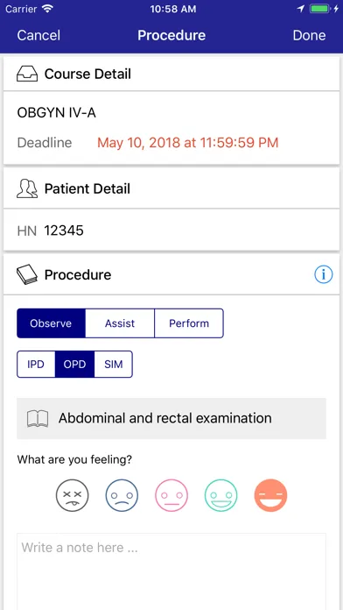Switch role to Assist

pos(120,323)
